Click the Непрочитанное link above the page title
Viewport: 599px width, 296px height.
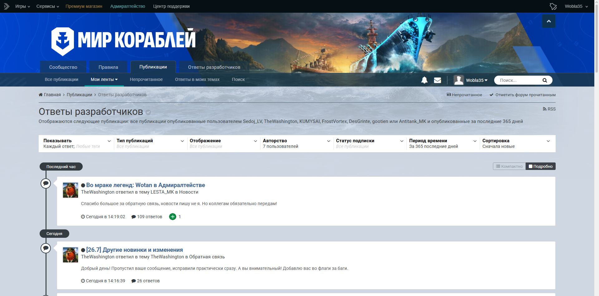[x=465, y=95]
